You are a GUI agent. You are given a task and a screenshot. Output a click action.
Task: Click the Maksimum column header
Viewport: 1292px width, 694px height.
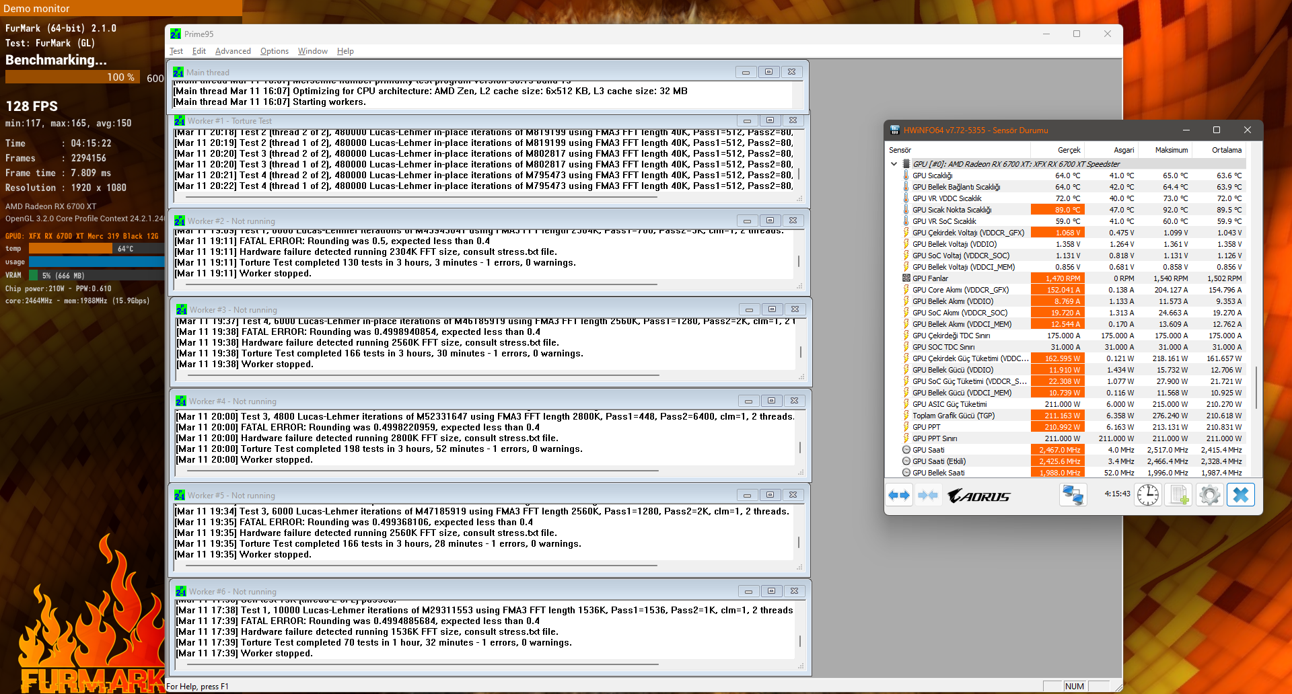(1171, 150)
